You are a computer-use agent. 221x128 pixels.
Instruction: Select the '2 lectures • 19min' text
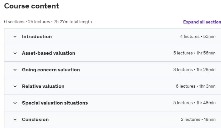[198, 120]
